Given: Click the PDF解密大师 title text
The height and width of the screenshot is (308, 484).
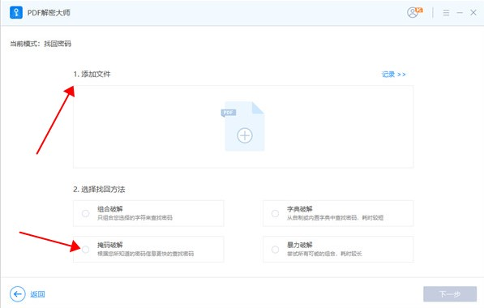Looking at the screenshot, I should 49,13.
